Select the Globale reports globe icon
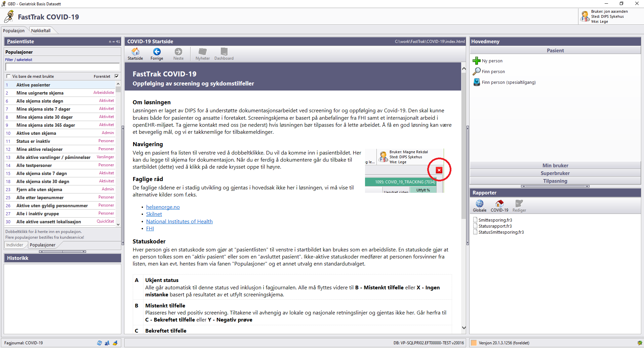Image resolution: width=644 pixels, height=348 pixels. (480, 204)
